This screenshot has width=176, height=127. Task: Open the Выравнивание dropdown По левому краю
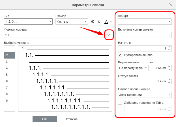tap(133, 68)
